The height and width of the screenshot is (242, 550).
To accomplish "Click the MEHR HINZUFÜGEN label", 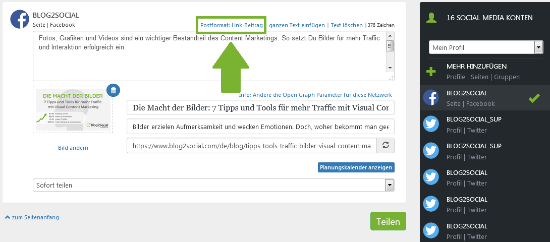I will [476, 66].
